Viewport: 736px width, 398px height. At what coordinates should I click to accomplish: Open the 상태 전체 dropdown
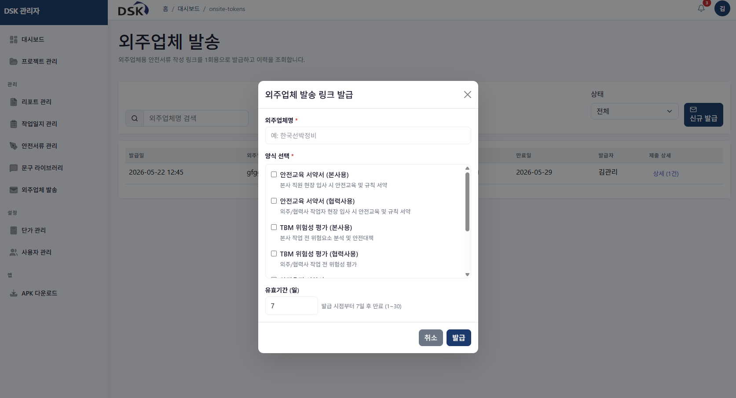(634, 111)
